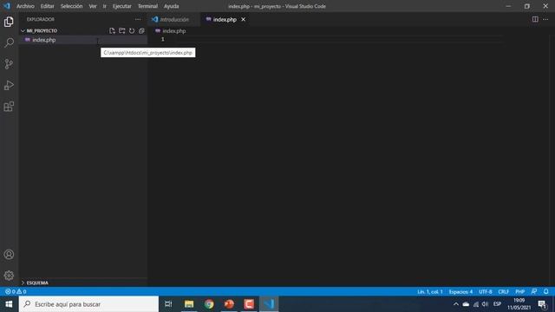
Task: Open the Archivo menu
Action: (25, 6)
